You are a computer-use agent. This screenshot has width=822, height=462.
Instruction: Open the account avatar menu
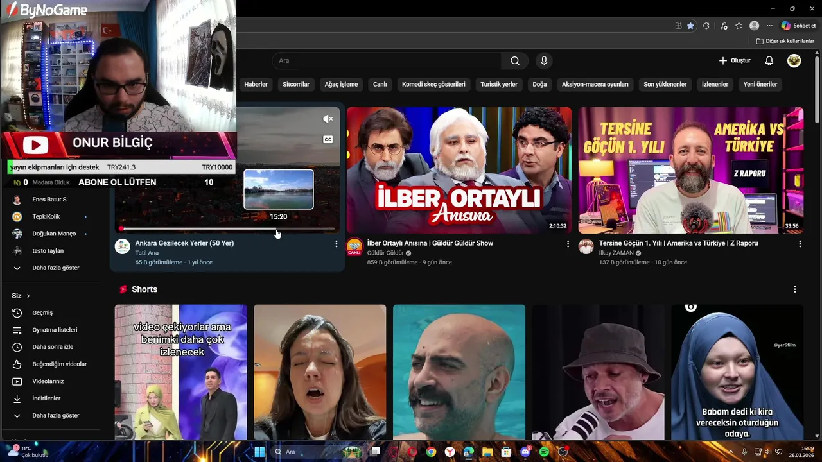(x=794, y=61)
